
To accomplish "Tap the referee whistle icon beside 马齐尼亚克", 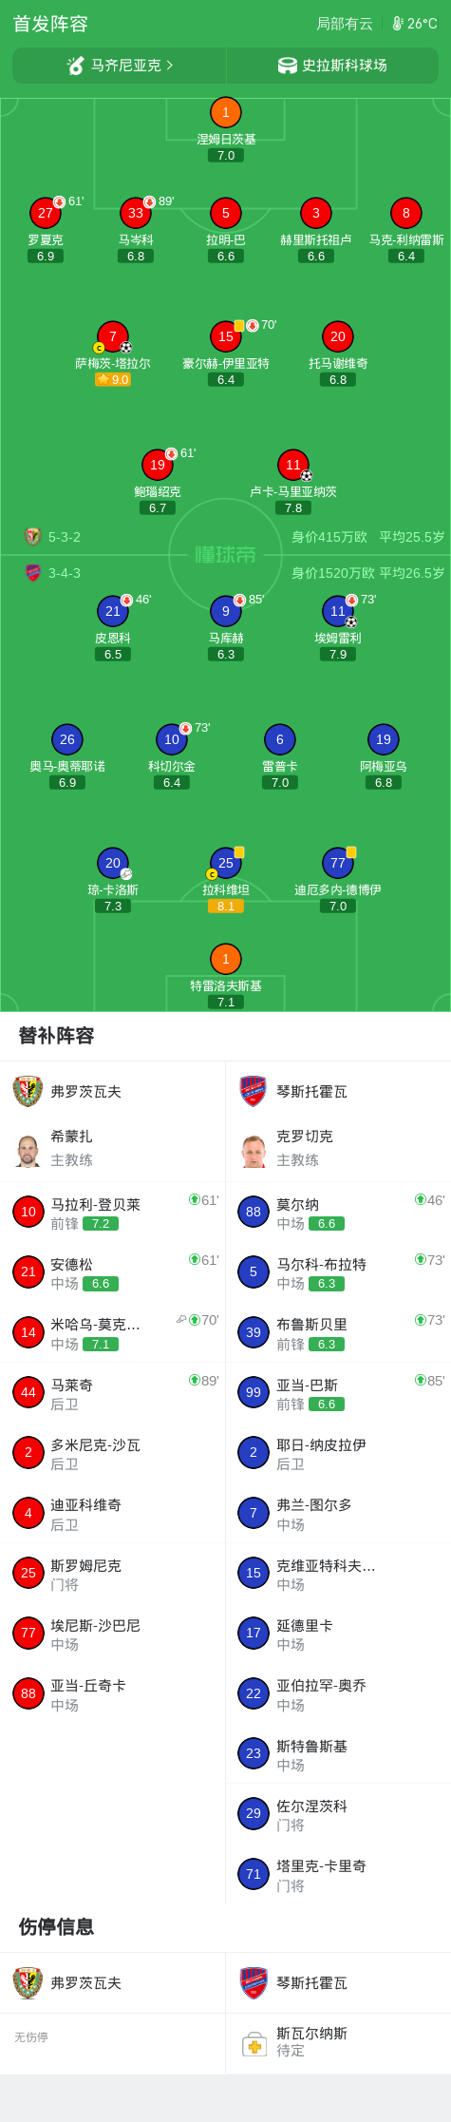I will click(75, 66).
